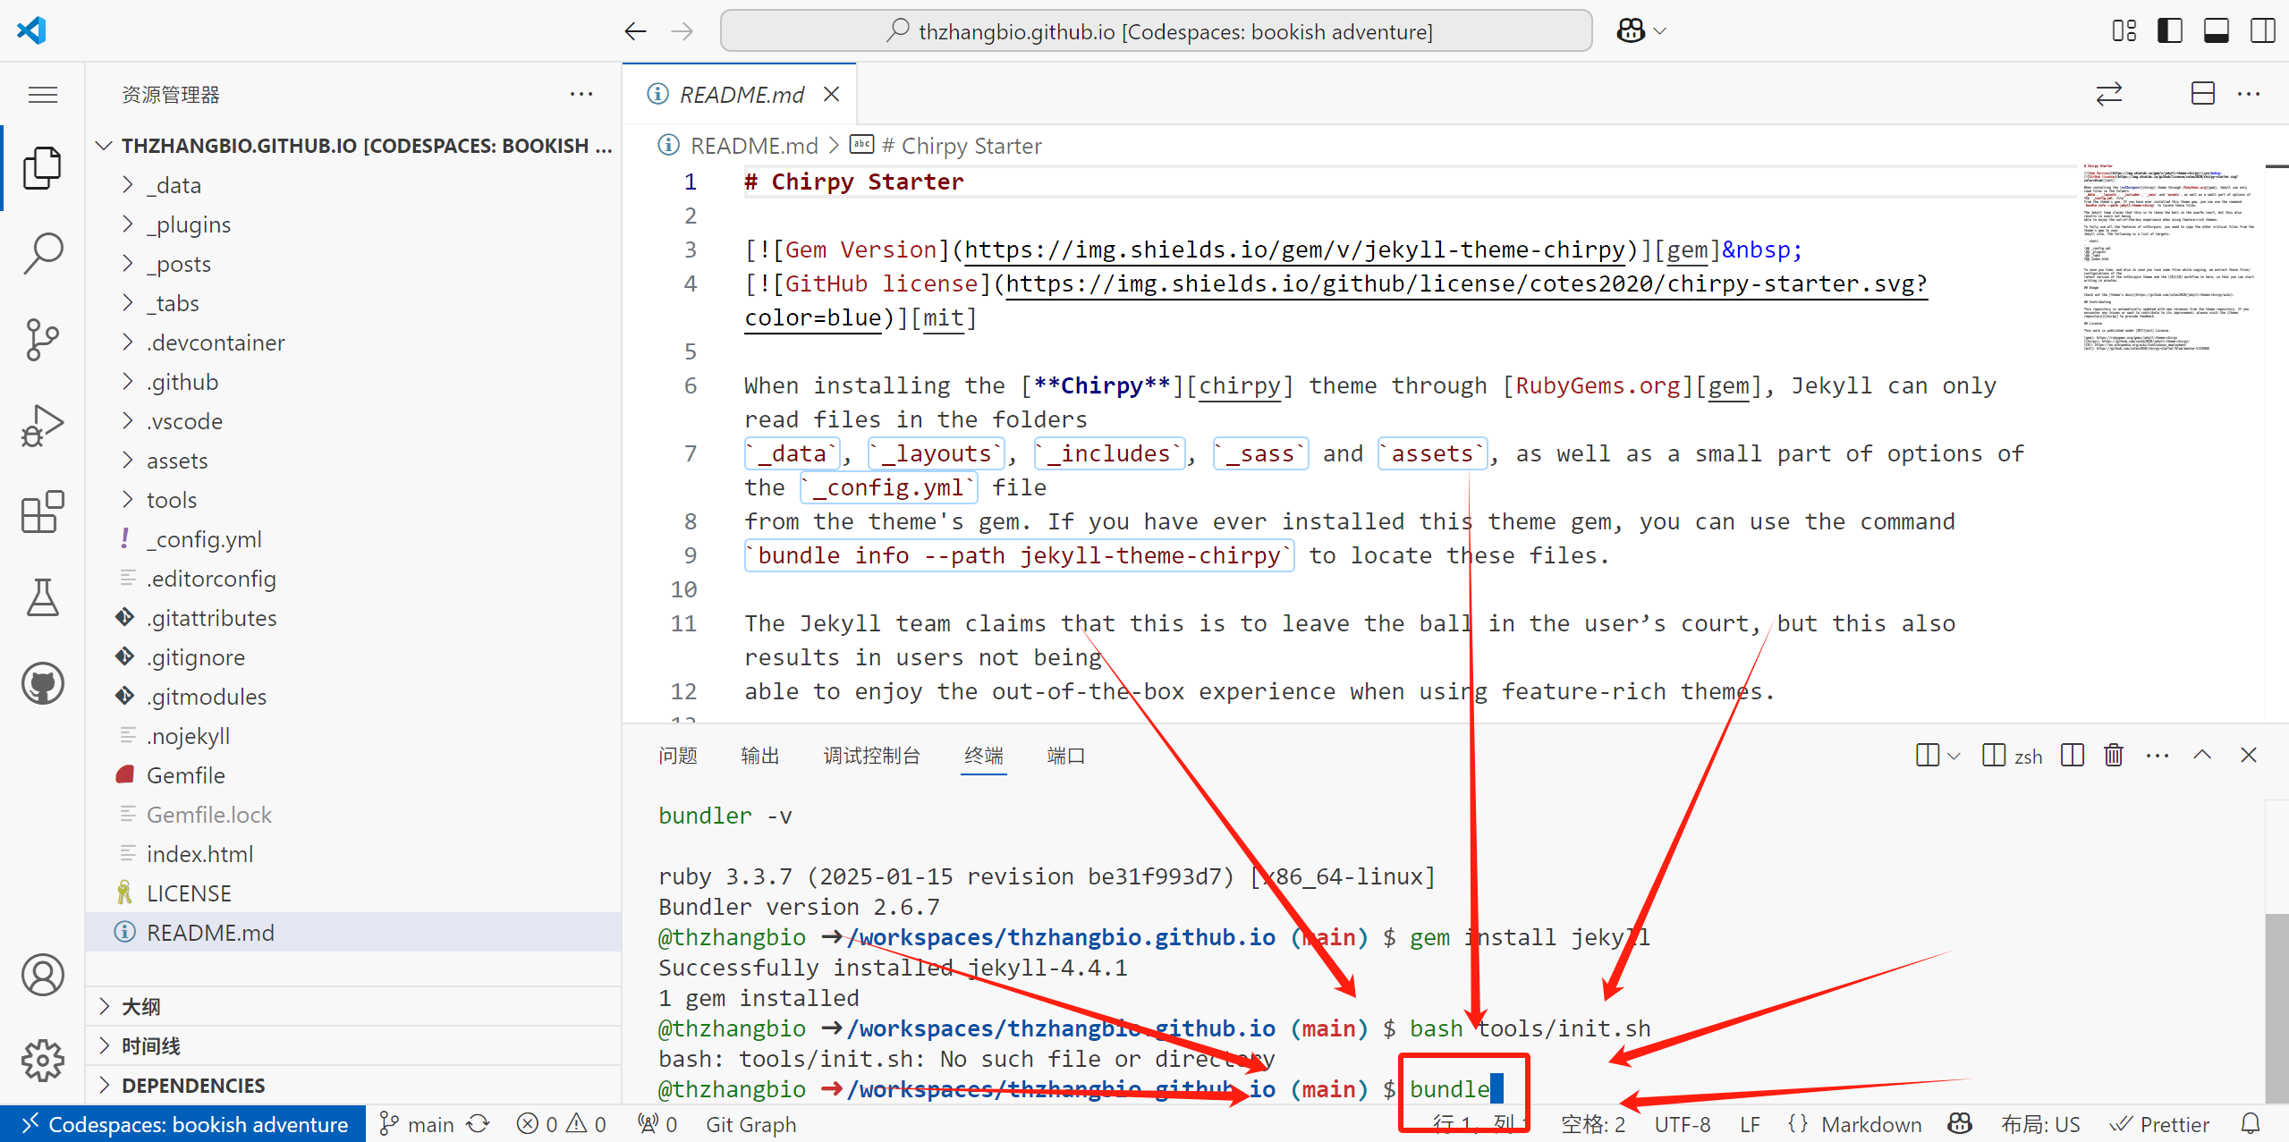
Task: Open the Source Control view
Action: click(42, 339)
